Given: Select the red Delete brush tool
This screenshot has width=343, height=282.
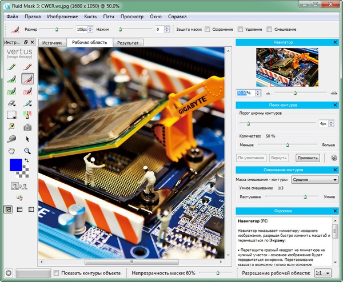Looking at the screenshot, I should coord(27,67).
